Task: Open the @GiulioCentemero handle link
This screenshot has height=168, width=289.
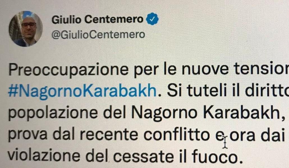Action: (98, 34)
